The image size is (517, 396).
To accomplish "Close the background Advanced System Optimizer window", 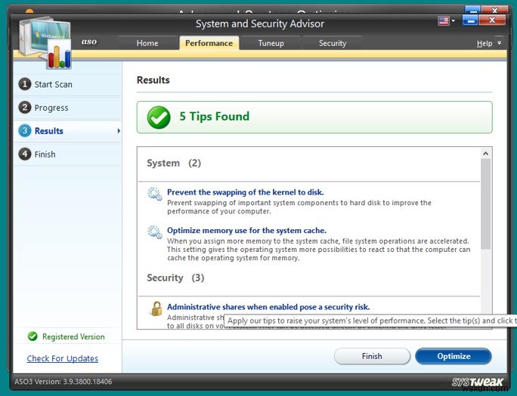I will click(494, 11).
